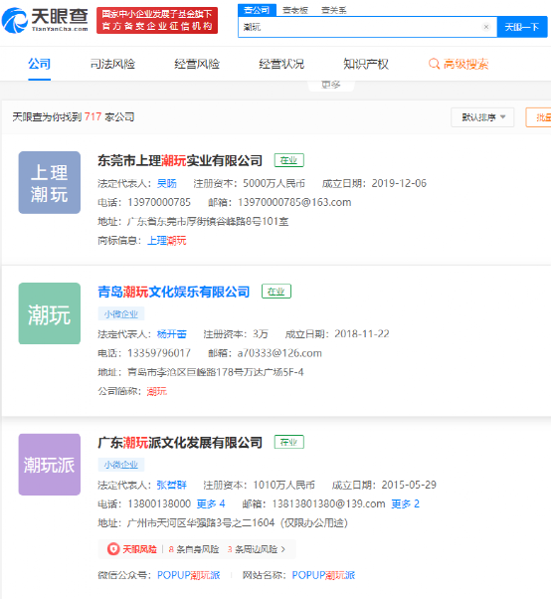Open 青岛潮玩文化娱乐有限公司 company link
Screen dimensions: 551x599
[174, 292]
